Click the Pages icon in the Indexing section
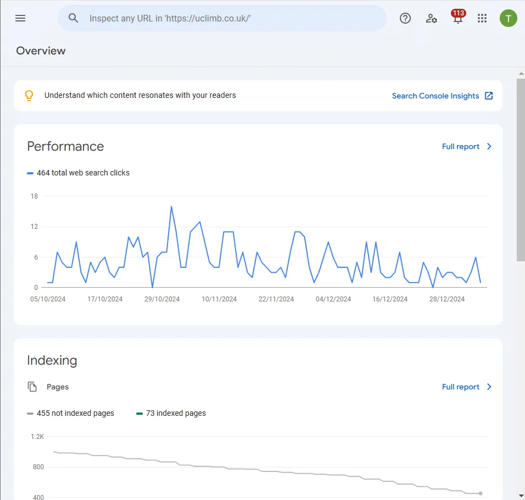The width and height of the screenshot is (525, 500). (x=32, y=386)
